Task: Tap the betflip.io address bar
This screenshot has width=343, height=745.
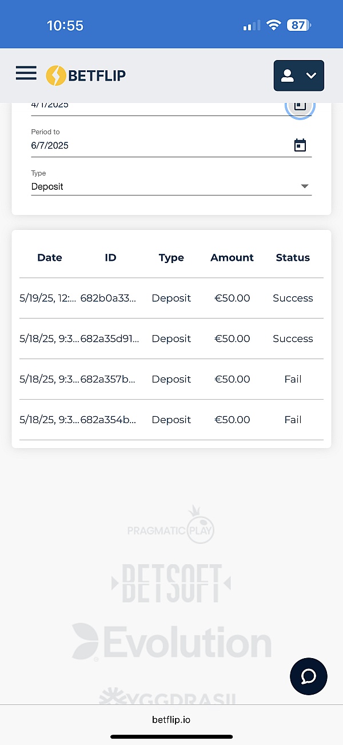Action: tap(171, 719)
